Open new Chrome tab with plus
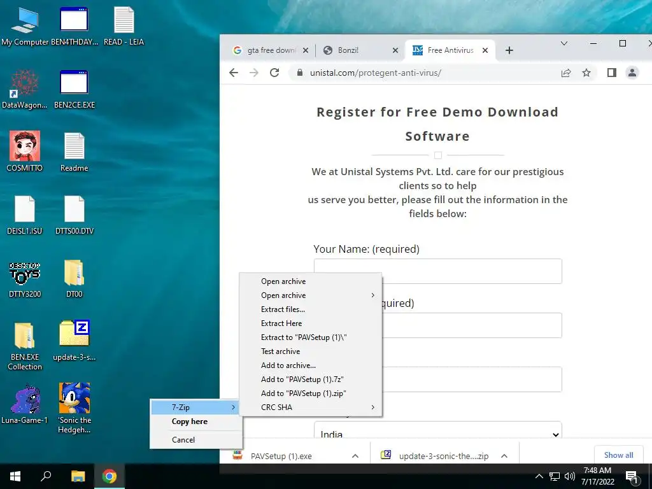This screenshot has width=652, height=489. point(509,50)
